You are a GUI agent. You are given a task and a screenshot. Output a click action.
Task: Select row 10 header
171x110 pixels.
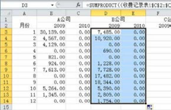(x=6, y=76)
